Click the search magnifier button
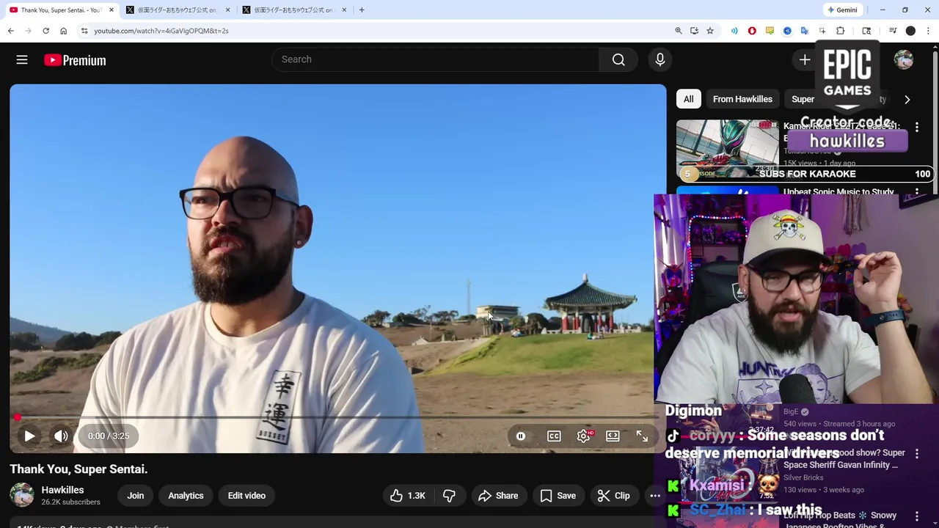 [618, 59]
